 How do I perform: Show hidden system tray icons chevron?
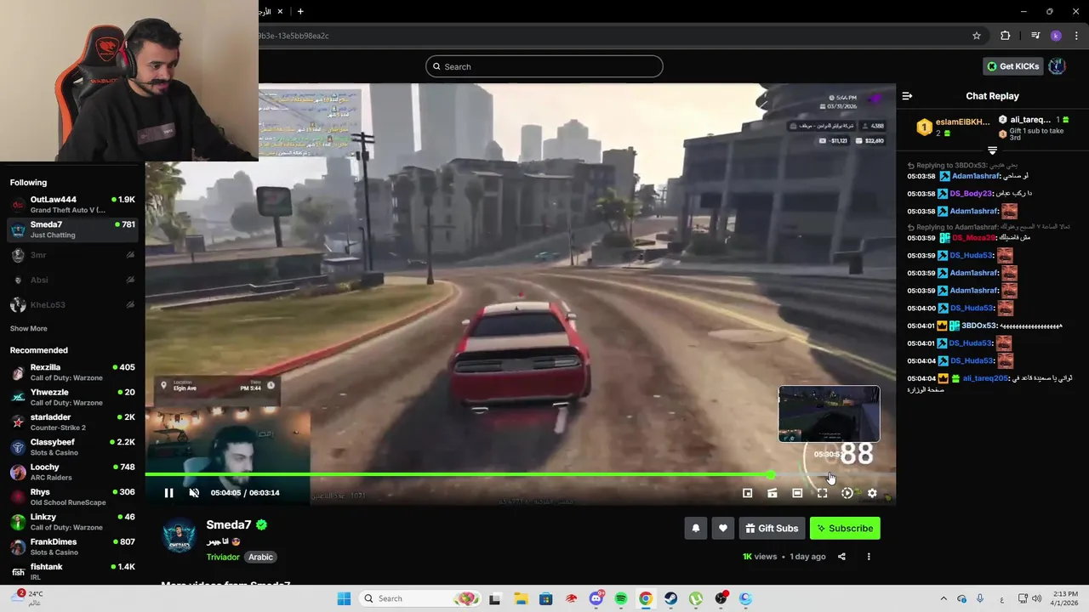tap(943, 598)
